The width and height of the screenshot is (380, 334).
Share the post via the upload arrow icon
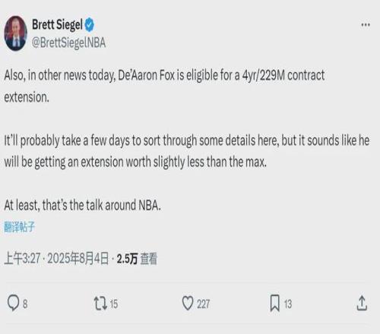point(362,303)
